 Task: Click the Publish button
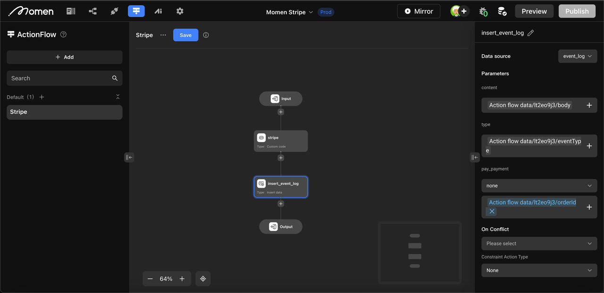tap(577, 11)
